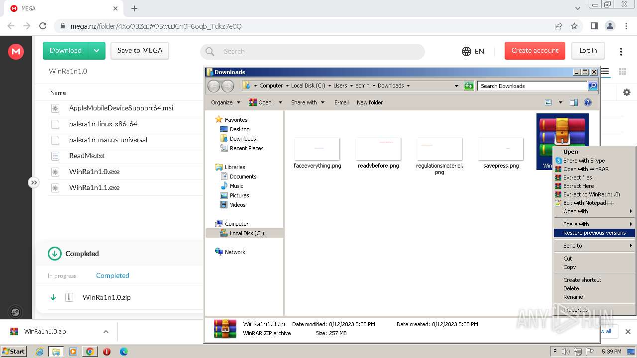Open Explorer help question mark icon
This screenshot has width=637, height=358.
pos(587,102)
